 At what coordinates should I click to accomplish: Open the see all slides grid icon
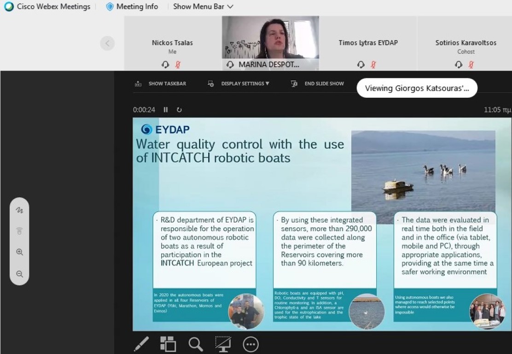(x=168, y=344)
